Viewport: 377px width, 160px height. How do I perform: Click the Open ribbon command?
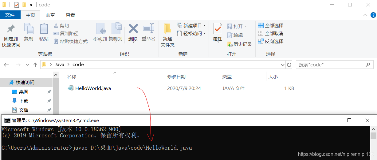(237, 27)
